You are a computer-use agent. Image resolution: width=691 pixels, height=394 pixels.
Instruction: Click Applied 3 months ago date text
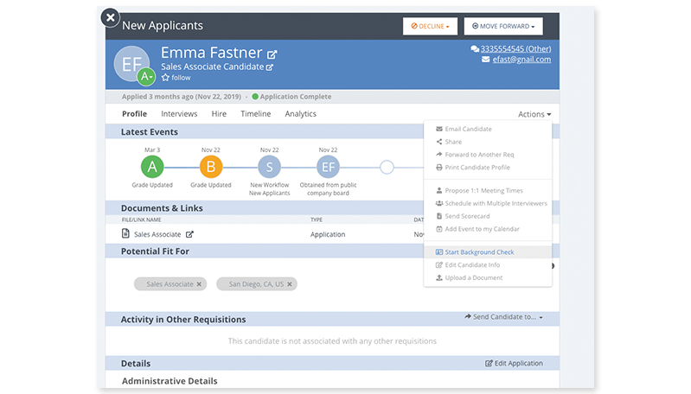tap(182, 97)
